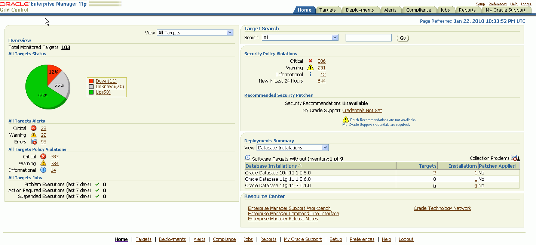Open targets count 6 for Database 11.2.0.1.0
The image size is (536, 245).
coord(435,186)
